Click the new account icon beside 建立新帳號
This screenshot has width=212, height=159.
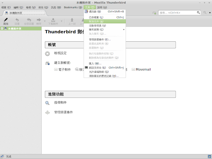(x=47, y=63)
